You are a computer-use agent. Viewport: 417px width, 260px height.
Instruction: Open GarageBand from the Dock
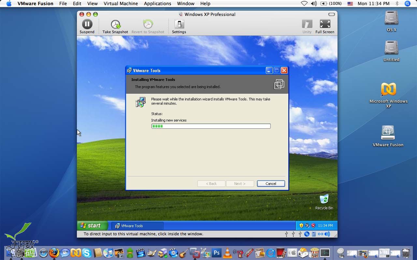pos(183,253)
